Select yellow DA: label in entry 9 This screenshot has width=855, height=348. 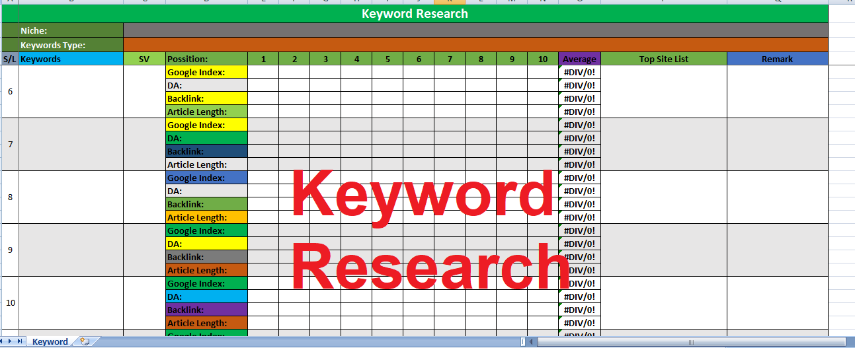point(206,244)
